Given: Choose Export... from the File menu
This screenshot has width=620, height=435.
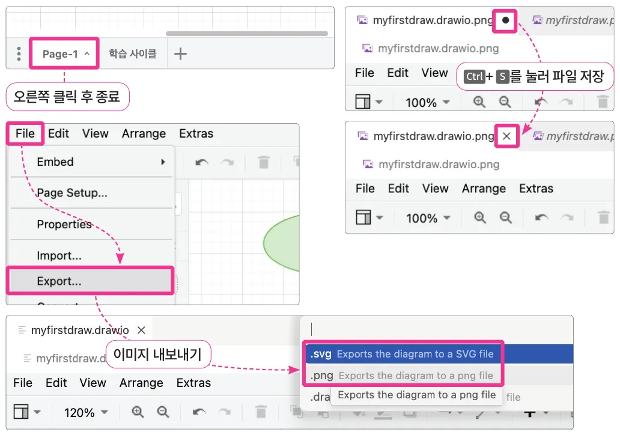Looking at the screenshot, I should pyautogui.click(x=91, y=281).
